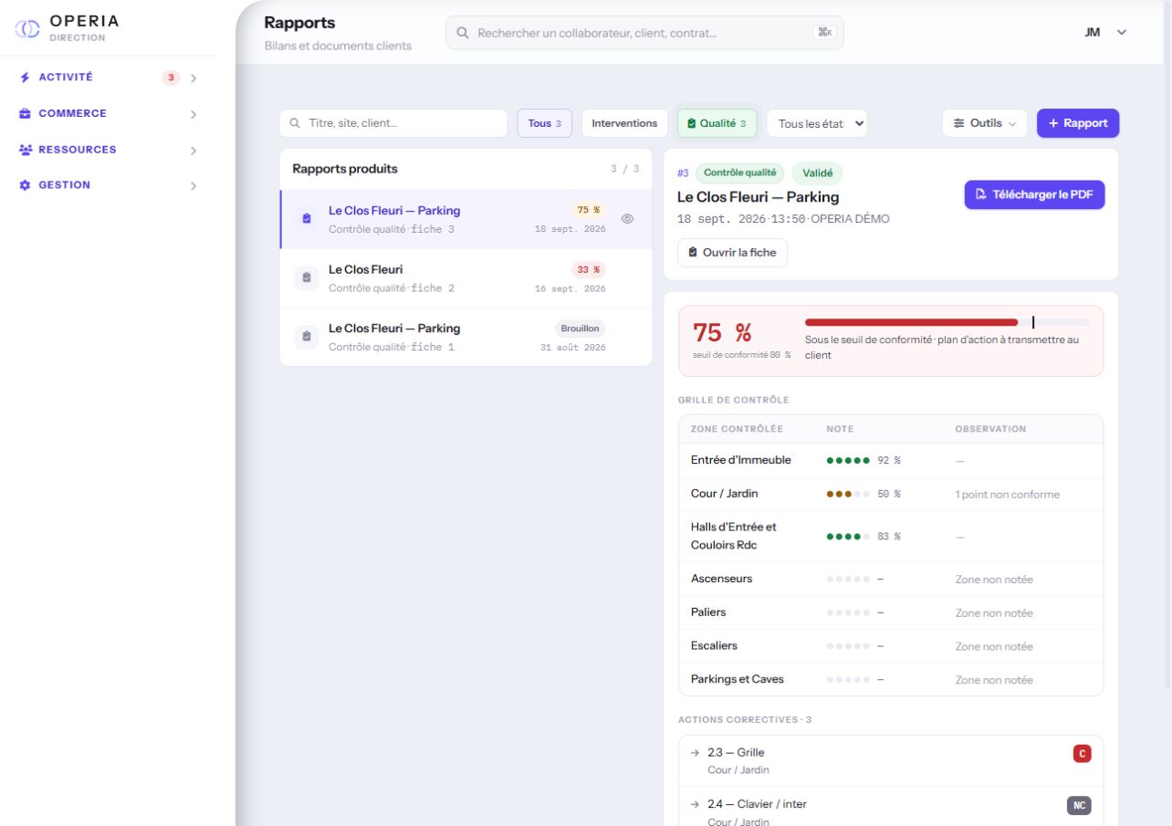Open the Outils dropdown menu
The image size is (1172, 826).
click(984, 123)
